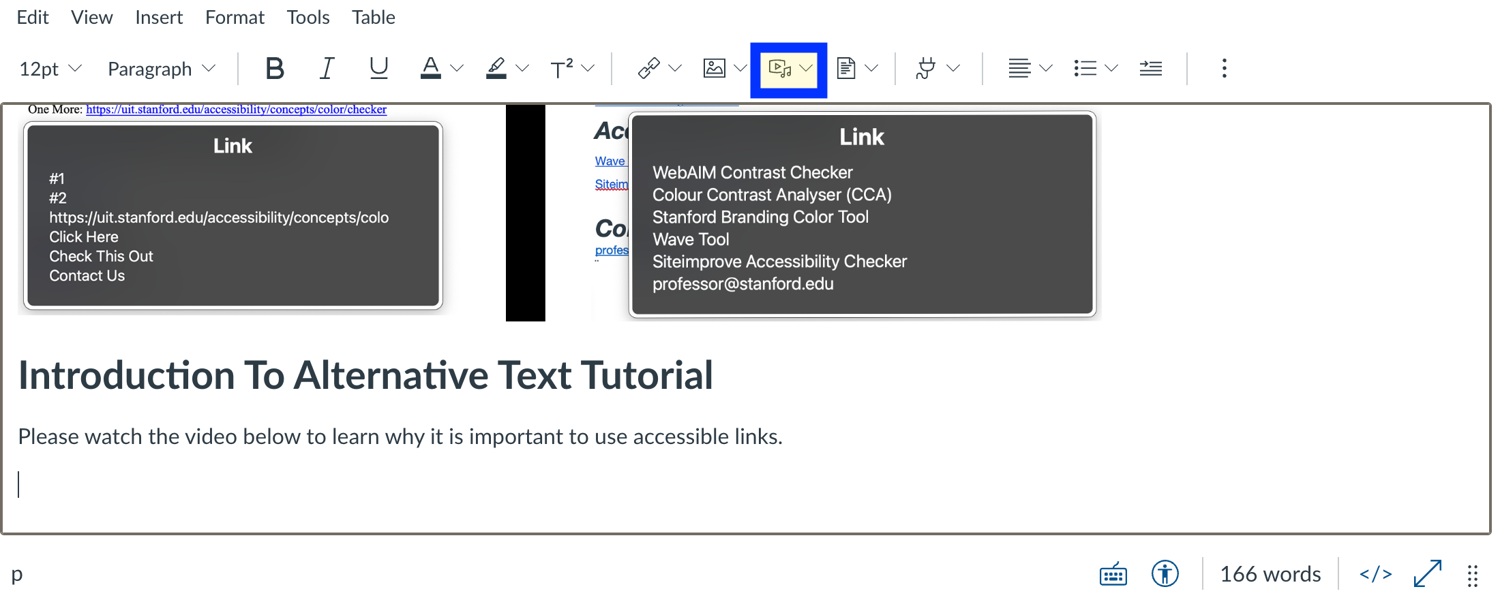This screenshot has width=1500, height=602.
Task: Expand list type options arrow
Action: pos(1111,68)
